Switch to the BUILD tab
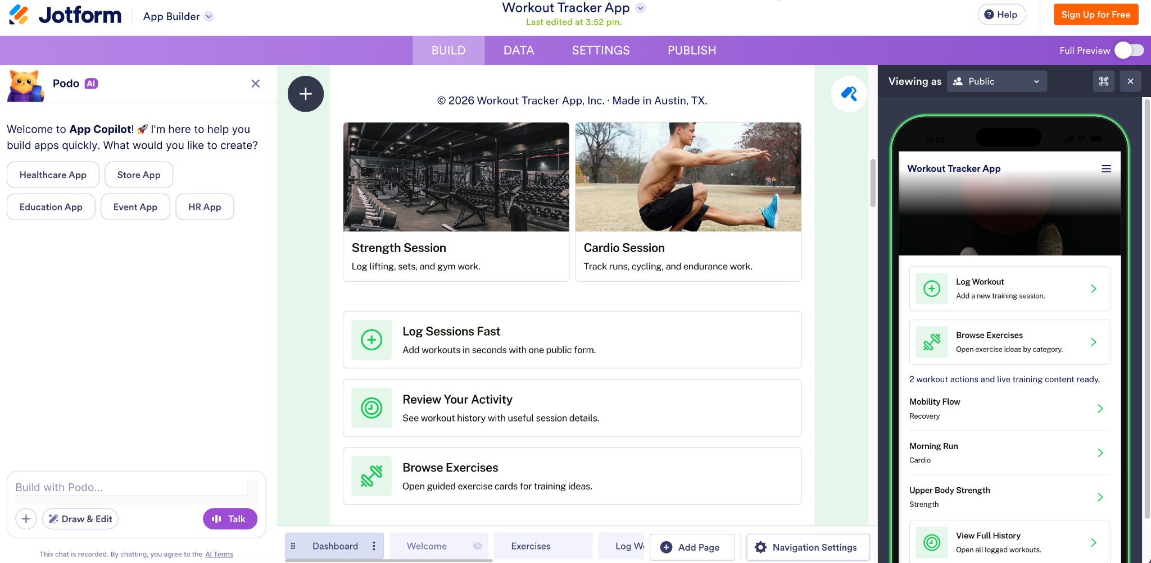Screen dimensions: 1151x563 click(x=448, y=51)
